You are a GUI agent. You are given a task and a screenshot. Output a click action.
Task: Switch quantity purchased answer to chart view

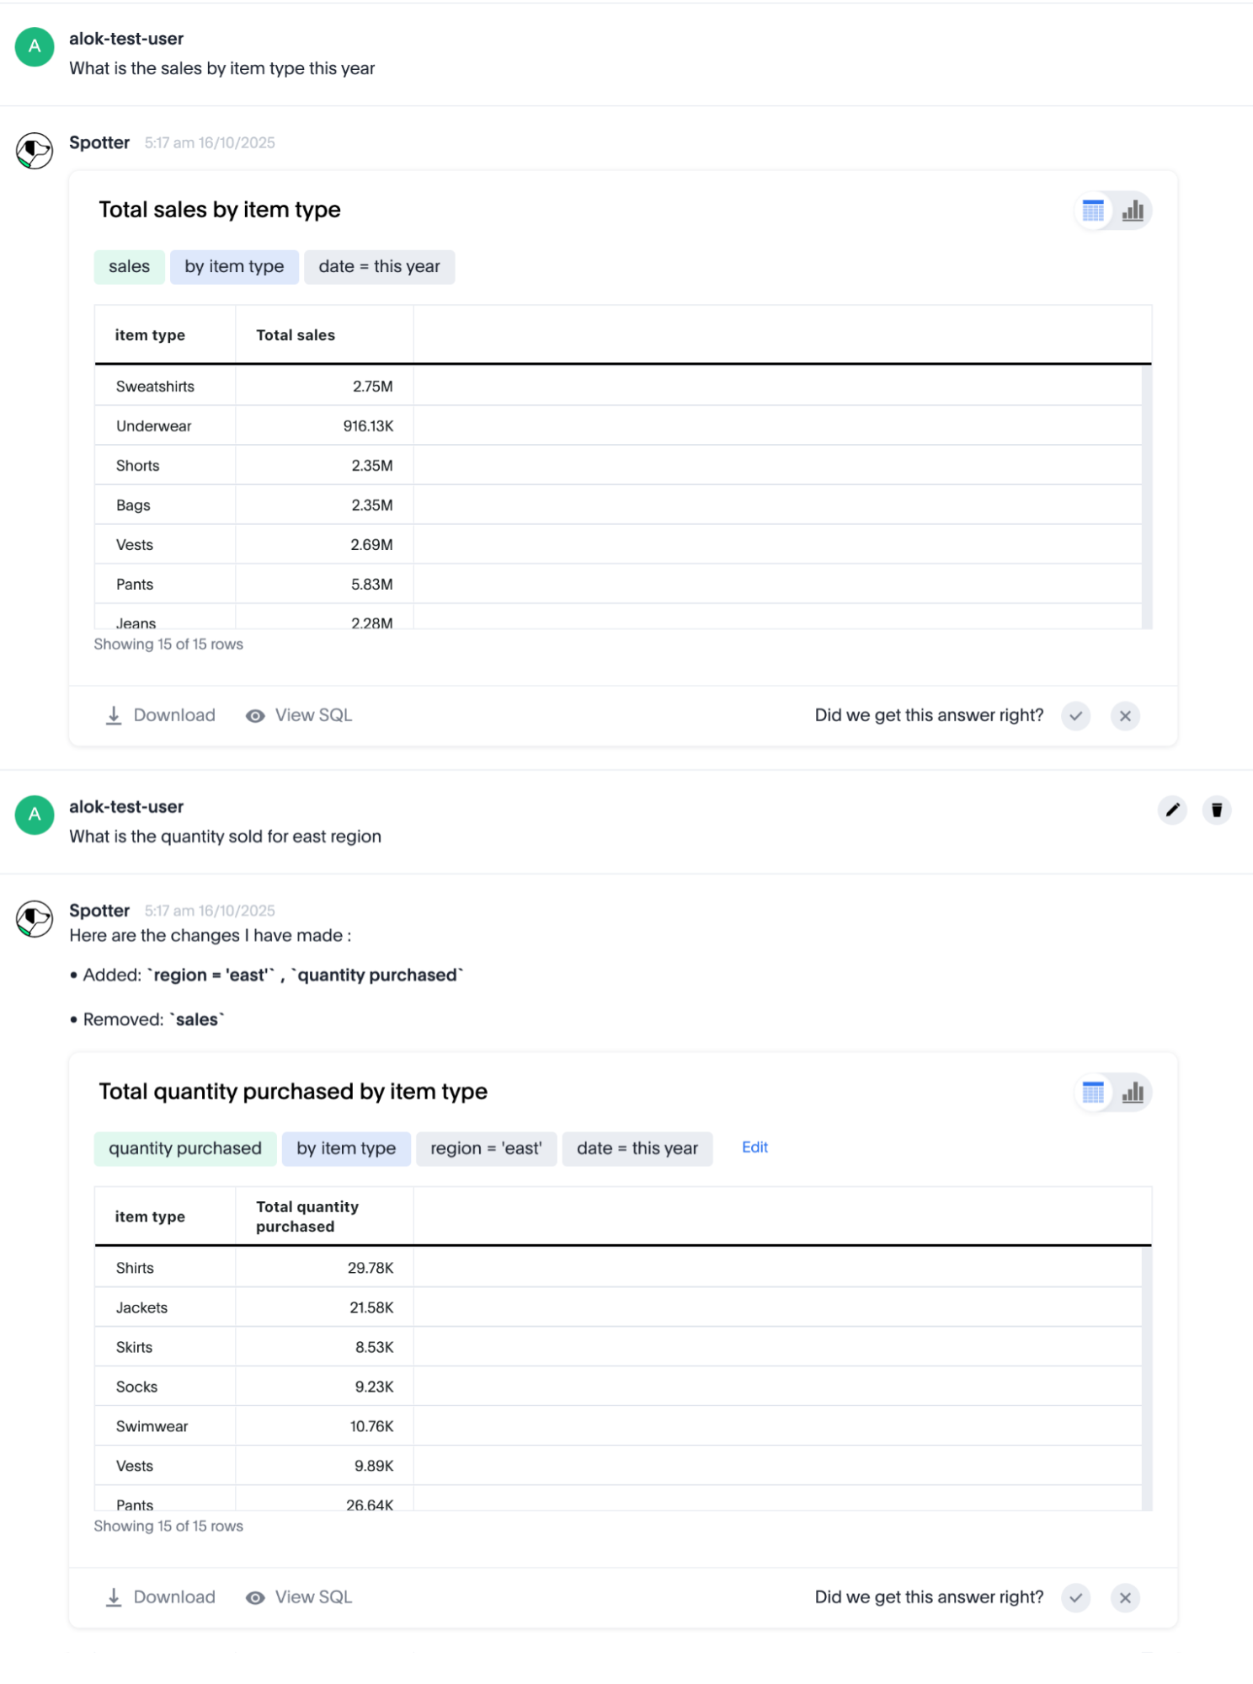coord(1133,1093)
